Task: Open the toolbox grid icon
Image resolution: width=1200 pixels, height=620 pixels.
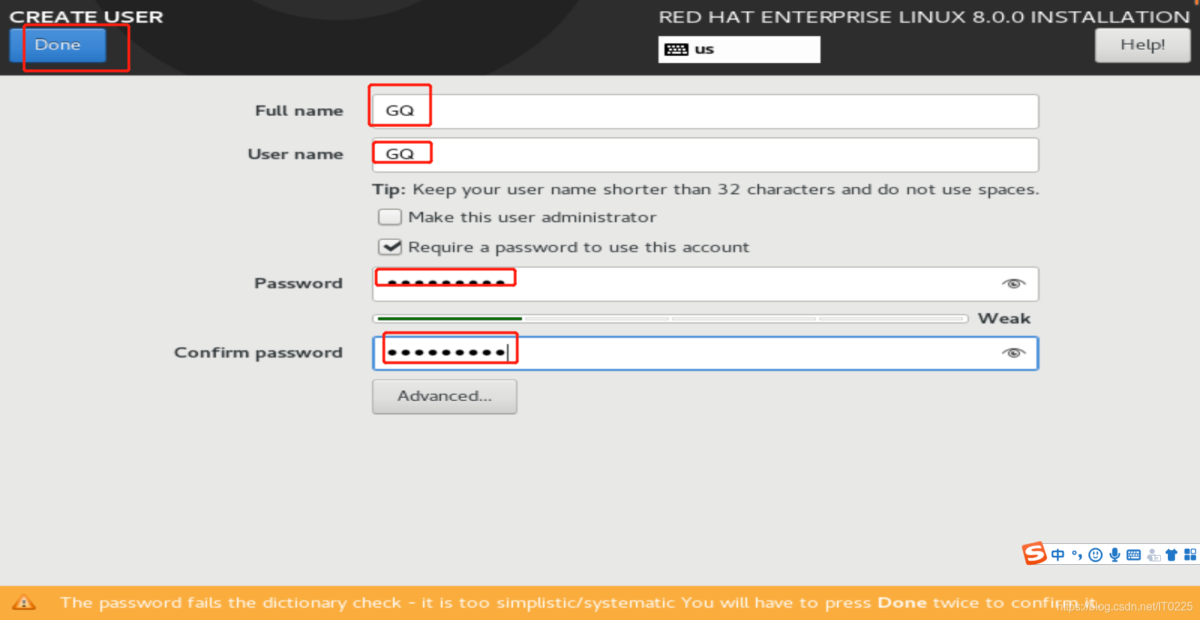Action: pyautogui.click(x=1190, y=555)
